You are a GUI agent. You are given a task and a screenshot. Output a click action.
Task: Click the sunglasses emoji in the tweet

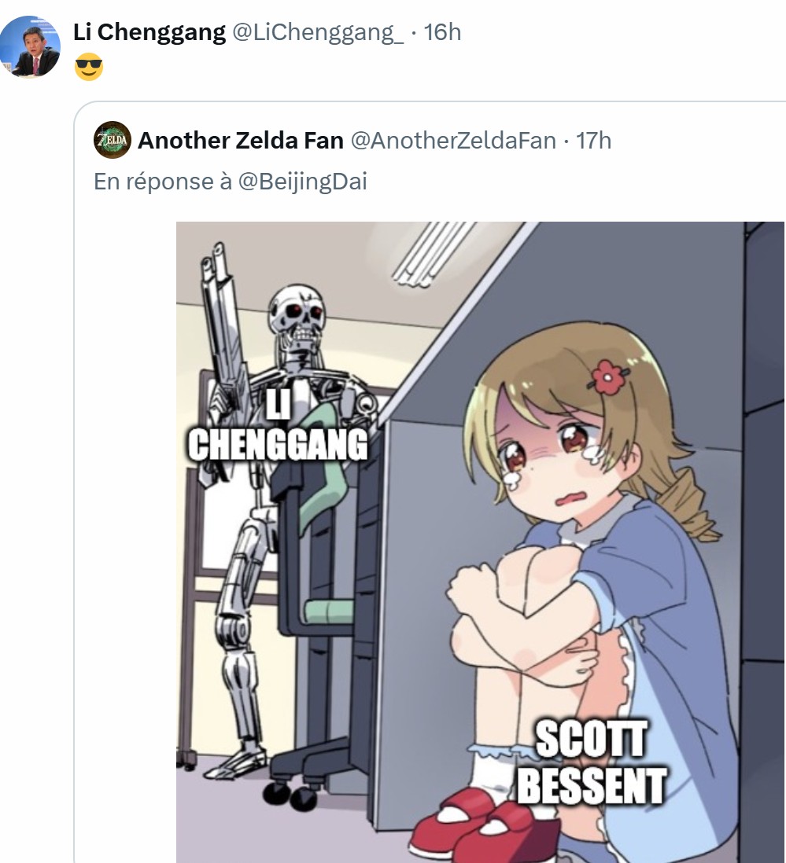tap(89, 67)
